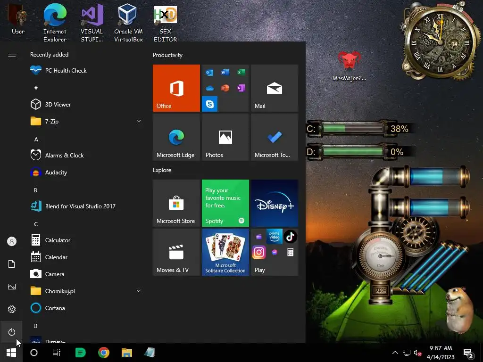Click the steampunk clock desktop gadget
The width and height of the screenshot is (483, 362).
point(441,41)
